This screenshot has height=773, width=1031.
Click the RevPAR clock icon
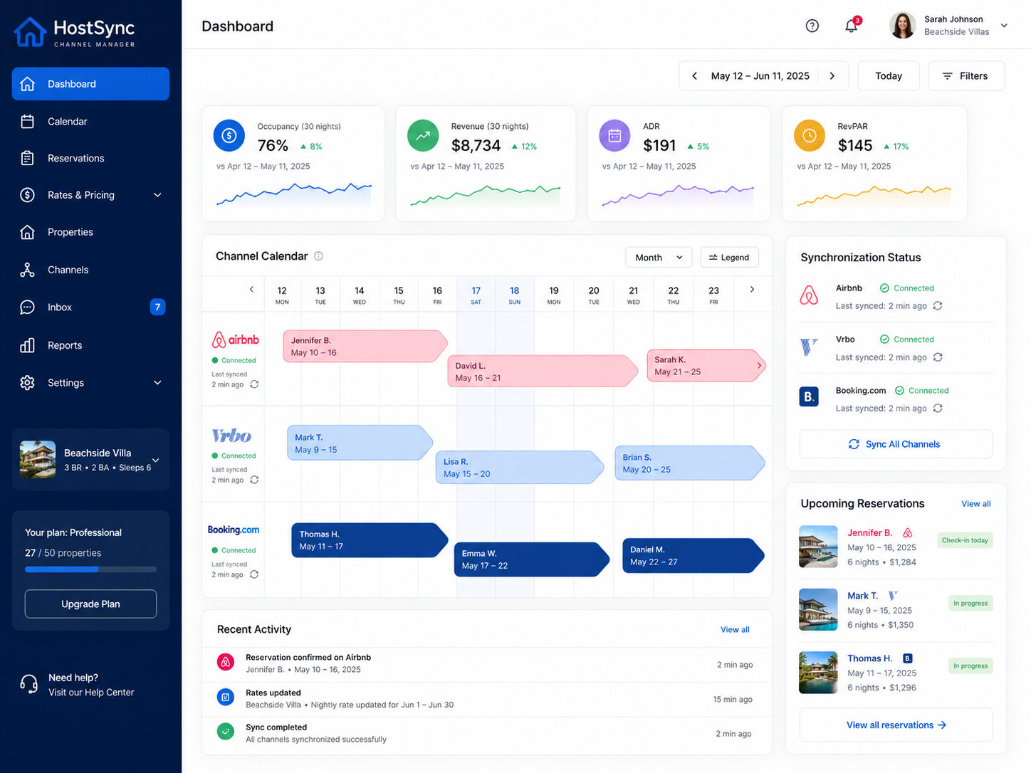tap(810, 135)
